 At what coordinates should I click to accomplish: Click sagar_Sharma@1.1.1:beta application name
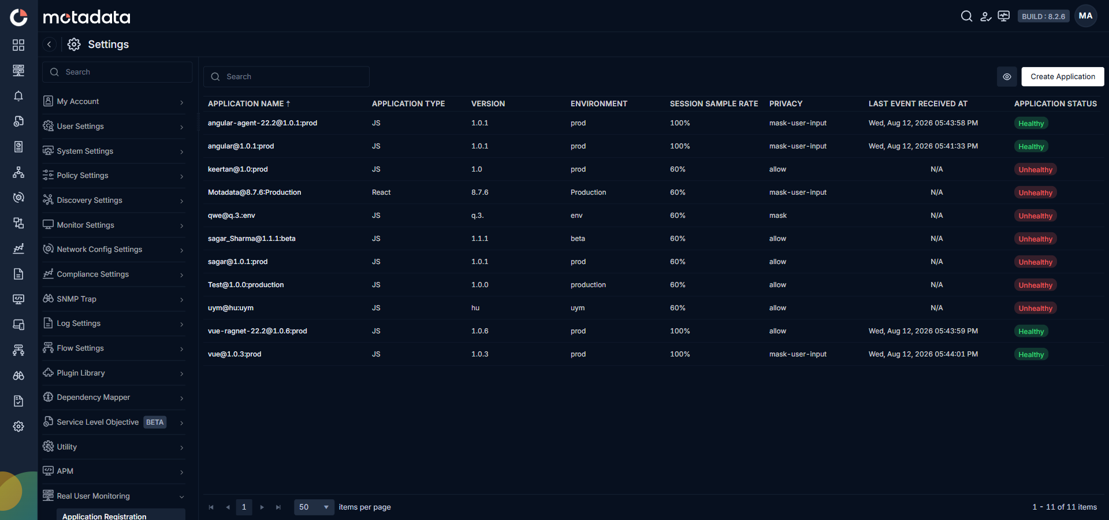pos(251,239)
